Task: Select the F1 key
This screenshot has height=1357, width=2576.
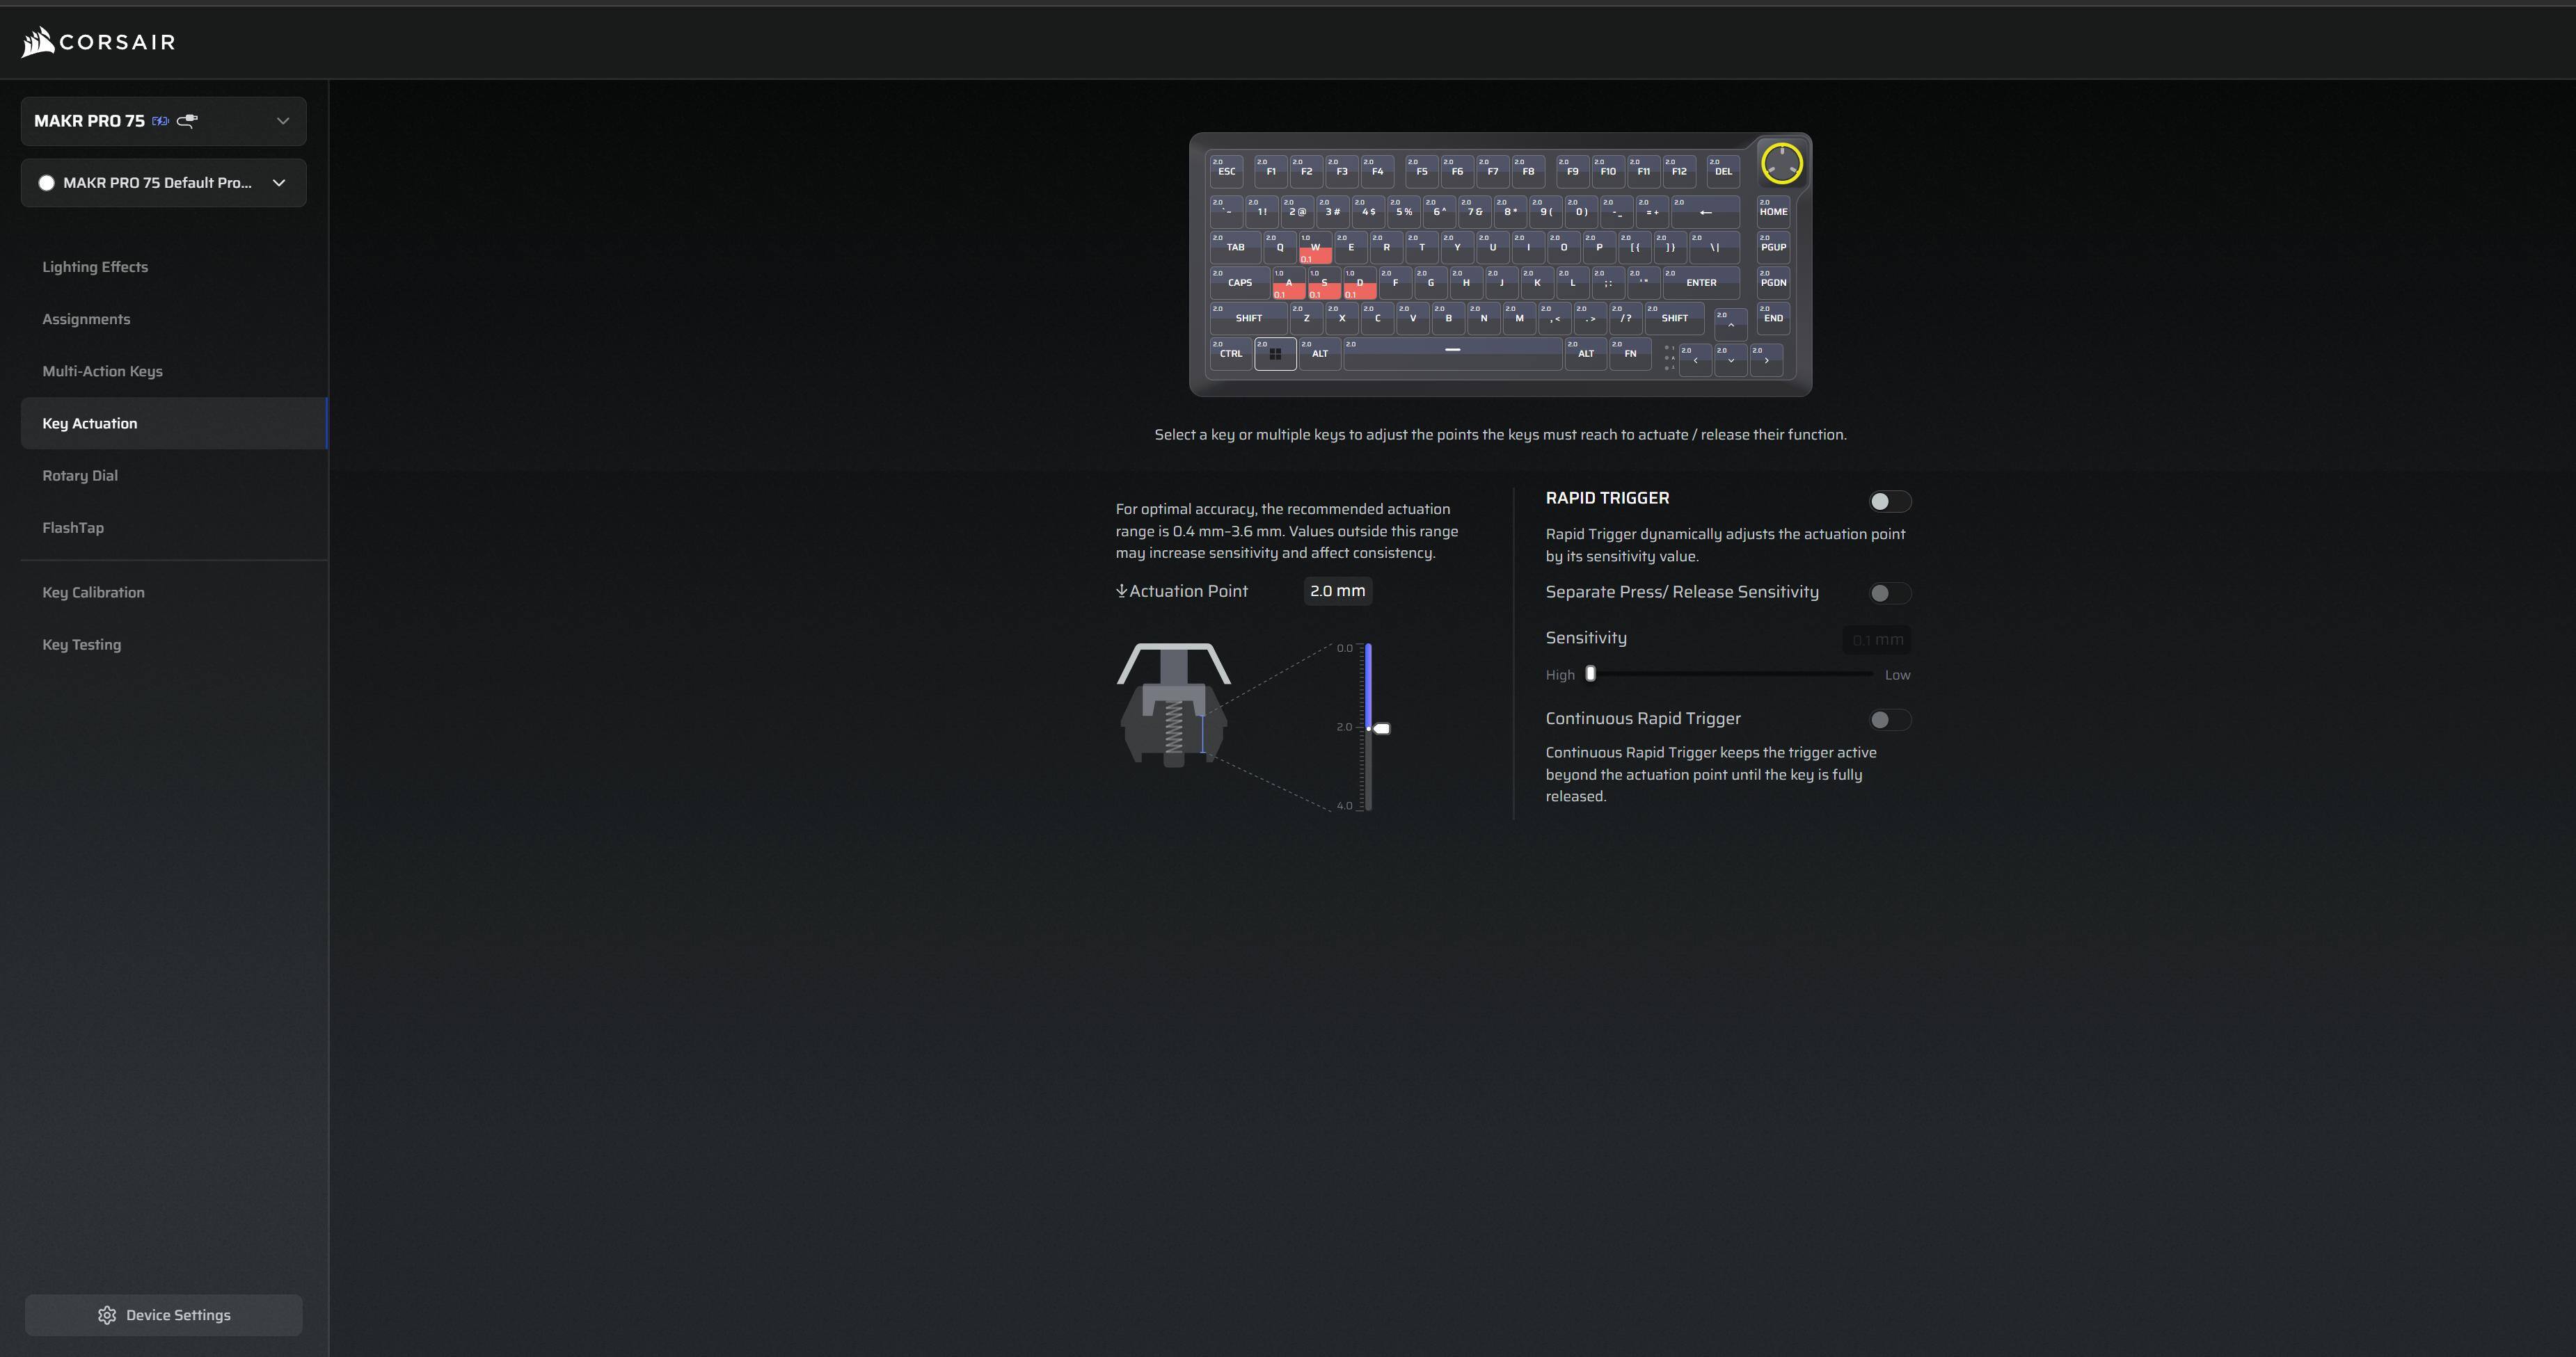Action: pos(1271,171)
